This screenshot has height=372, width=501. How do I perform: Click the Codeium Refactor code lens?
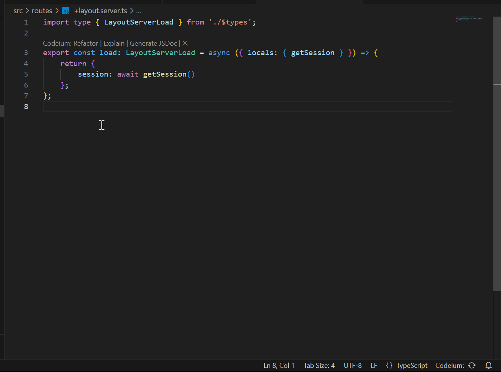tap(86, 43)
